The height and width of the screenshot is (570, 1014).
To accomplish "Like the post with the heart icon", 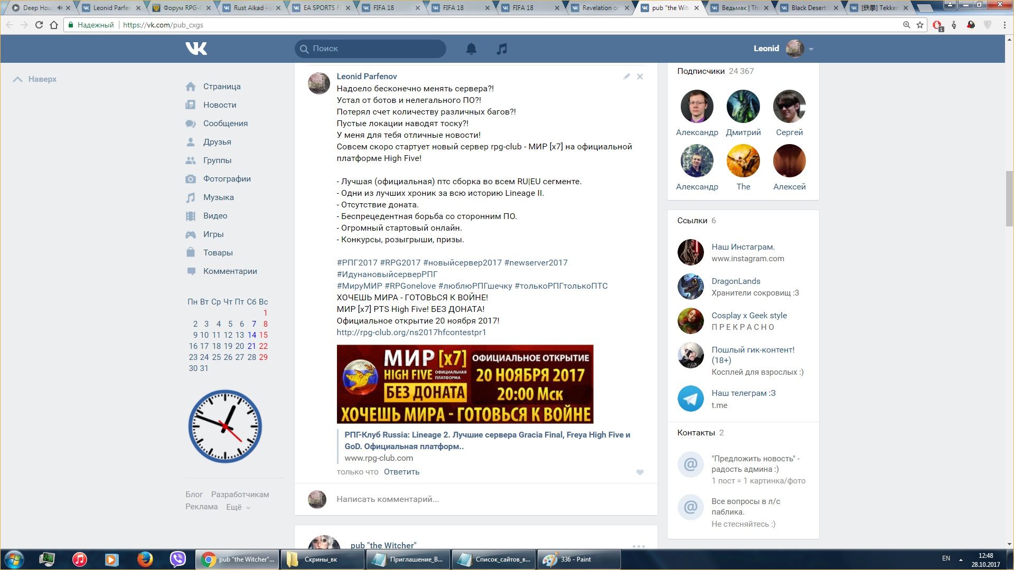I will [x=640, y=472].
